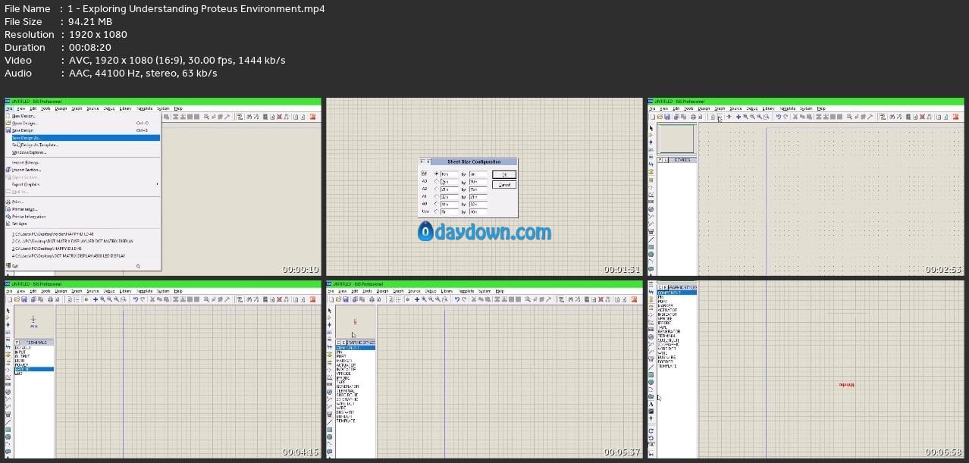Click the Undo arrow in the 00:02:53 frame
The image size is (969, 463).
(x=778, y=117)
